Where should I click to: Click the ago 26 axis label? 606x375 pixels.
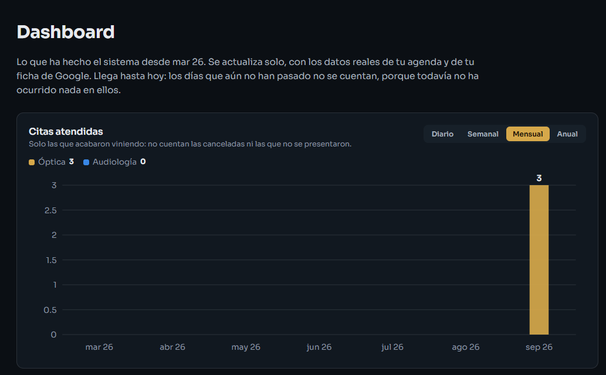click(x=466, y=347)
